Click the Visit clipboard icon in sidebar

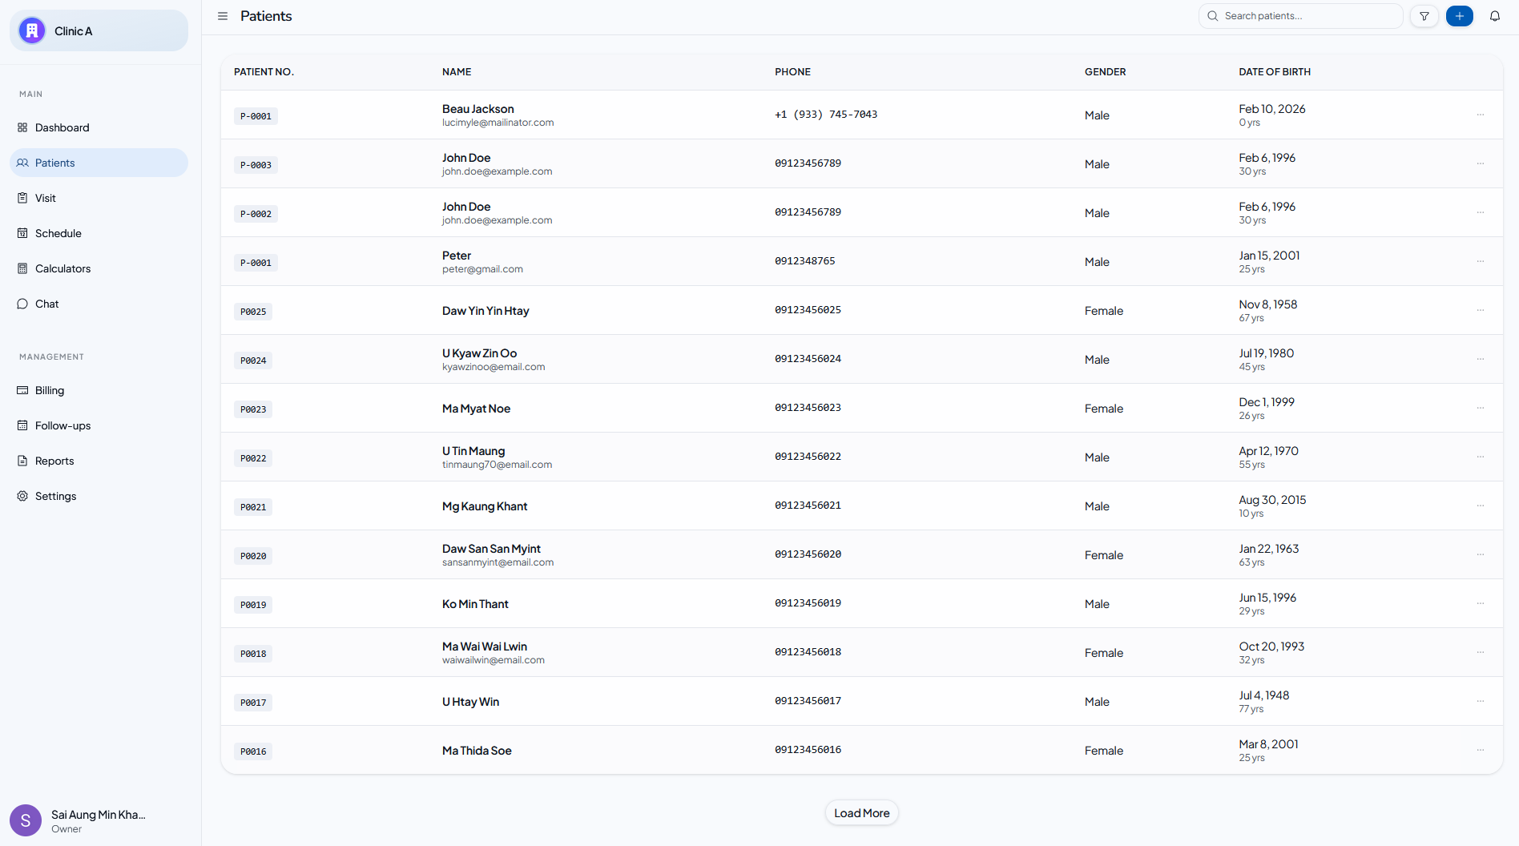point(22,198)
